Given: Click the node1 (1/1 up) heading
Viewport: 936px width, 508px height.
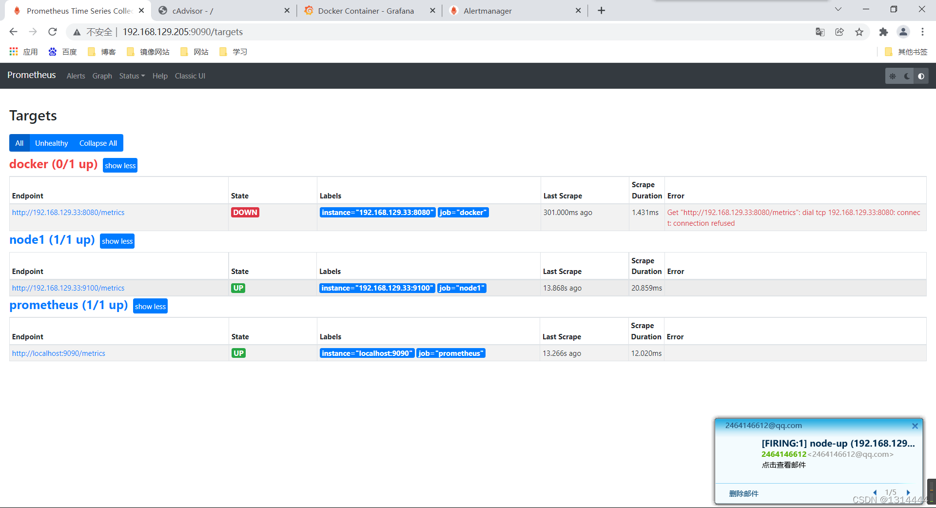Looking at the screenshot, I should pyautogui.click(x=52, y=240).
